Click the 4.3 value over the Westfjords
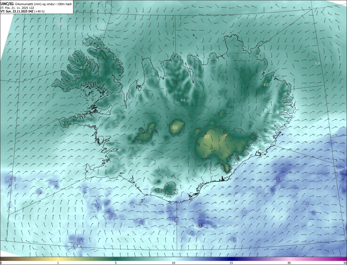Image resolution: width=347 pixels, height=265 pixels. point(83,67)
